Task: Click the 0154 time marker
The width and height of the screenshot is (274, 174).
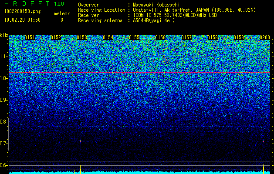Action: [108, 37]
